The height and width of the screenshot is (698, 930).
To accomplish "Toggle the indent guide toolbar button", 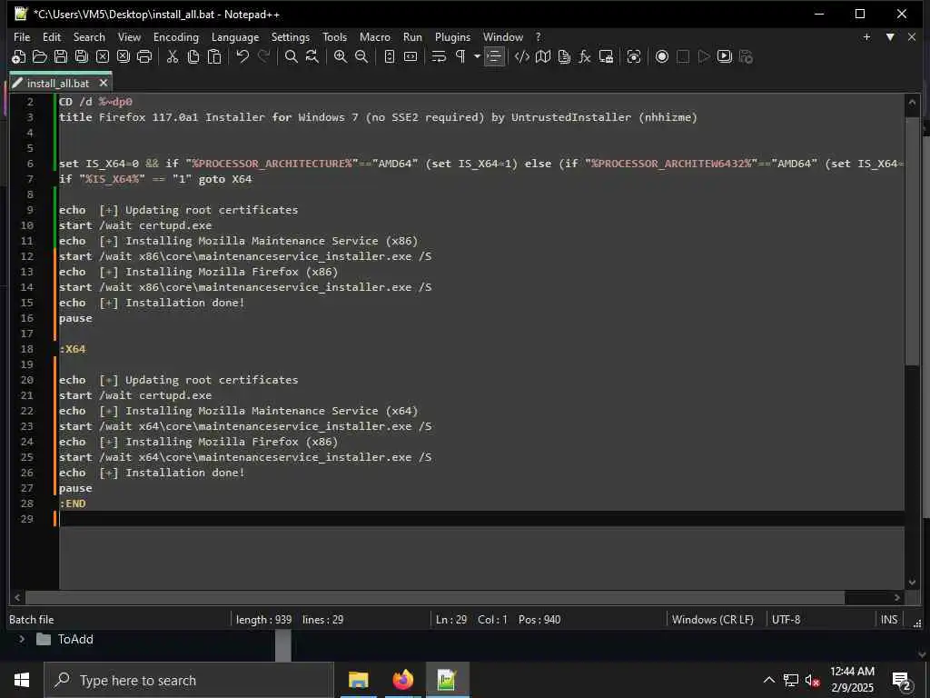I will tap(494, 56).
